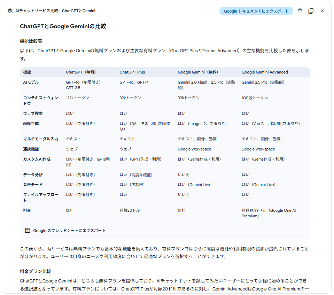Click the report title AIチャットサービス比較：ChatGPTとGemini
This screenshot has width=334, height=295.
pos(55,11)
